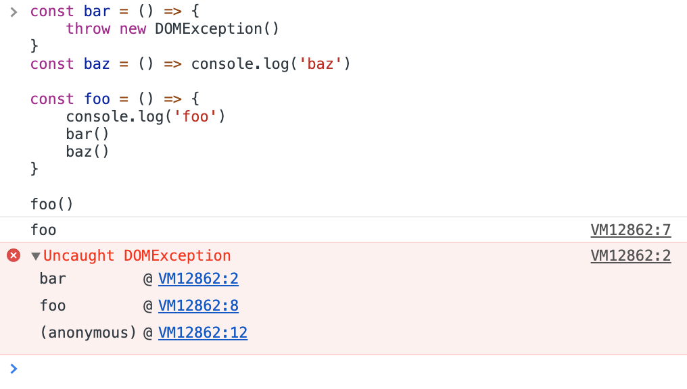This screenshot has width=687, height=389.
Task: Click the const foo declaration line
Action: (x=115, y=99)
